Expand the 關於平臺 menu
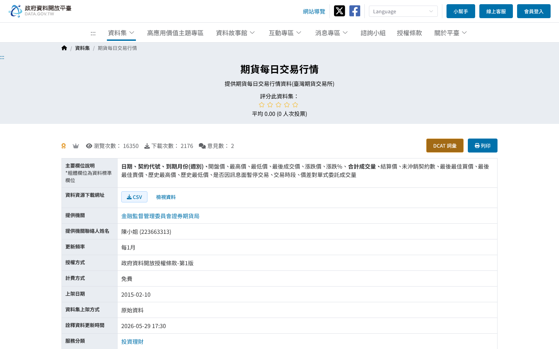Screen dimensions: 559x349 (x=451, y=33)
